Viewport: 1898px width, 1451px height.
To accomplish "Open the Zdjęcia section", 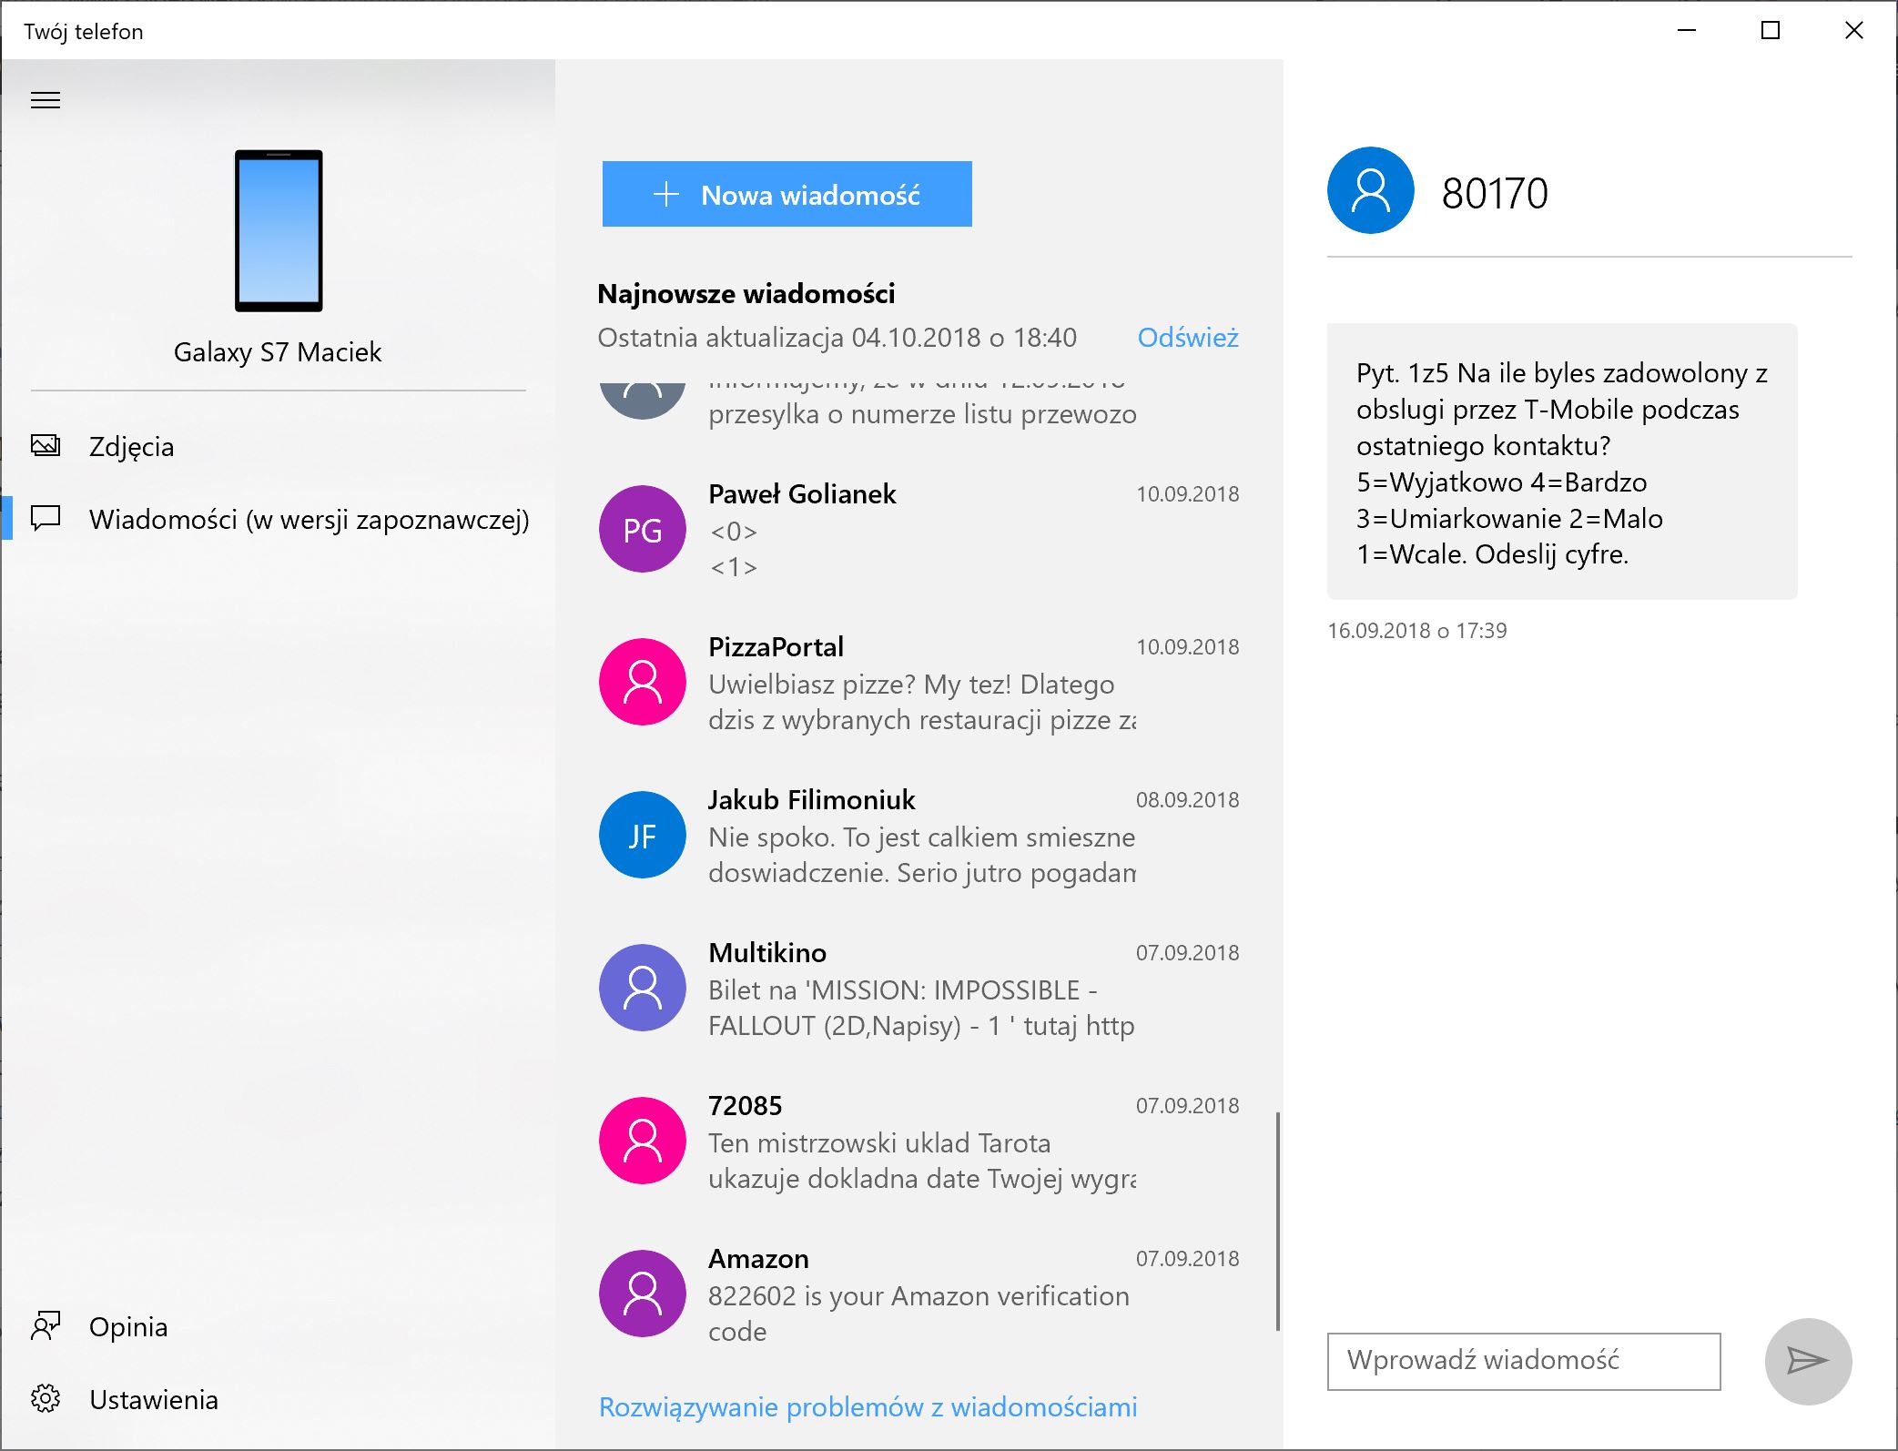I will click(278, 446).
